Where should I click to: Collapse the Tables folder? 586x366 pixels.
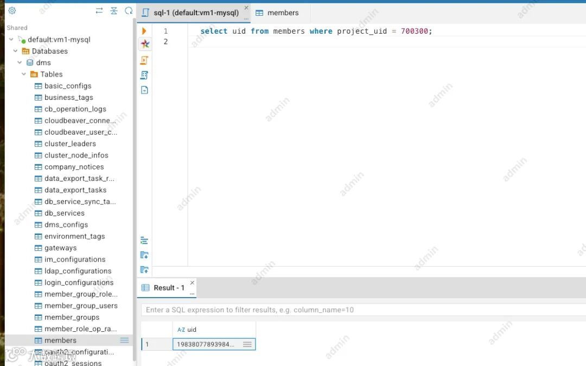point(24,74)
